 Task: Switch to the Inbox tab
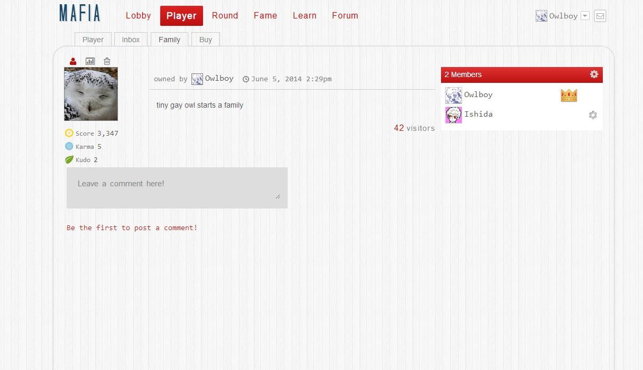(131, 40)
